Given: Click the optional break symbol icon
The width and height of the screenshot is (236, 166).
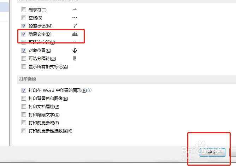Looking at the screenshot, I should [x=75, y=58].
